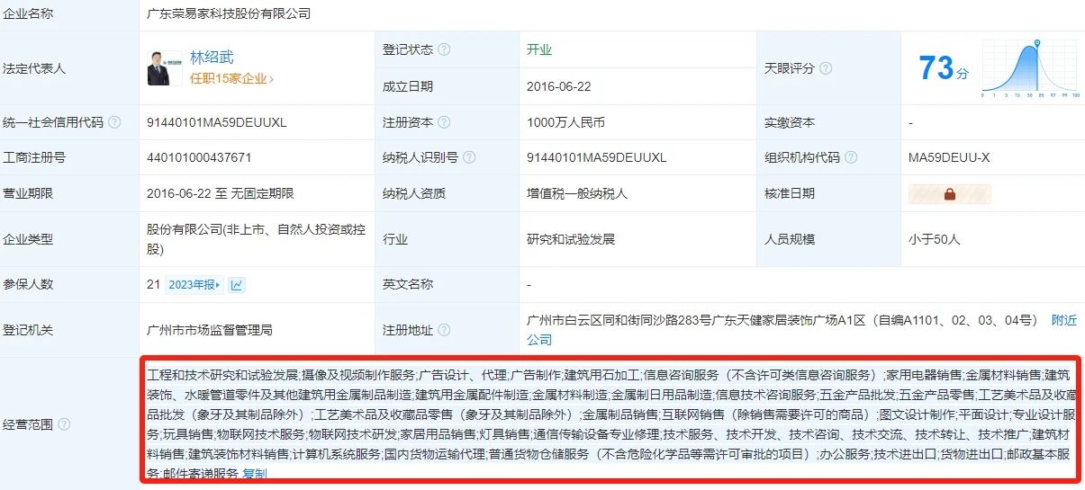The image size is (1085, 490).
Task: Click the lock icon for 核准日期
Action: 949,193
